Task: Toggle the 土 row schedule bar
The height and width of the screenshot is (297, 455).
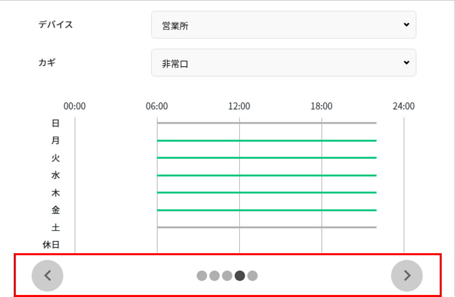Action: click(x=267, y=227)
